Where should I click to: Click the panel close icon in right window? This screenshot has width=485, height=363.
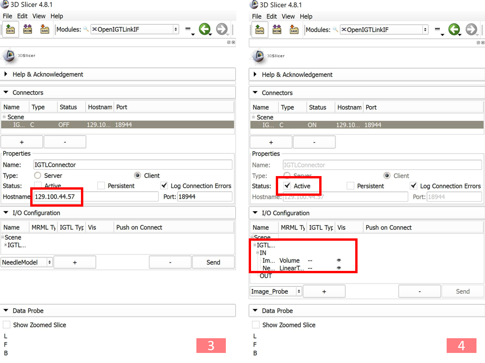(x=483, y=42)
